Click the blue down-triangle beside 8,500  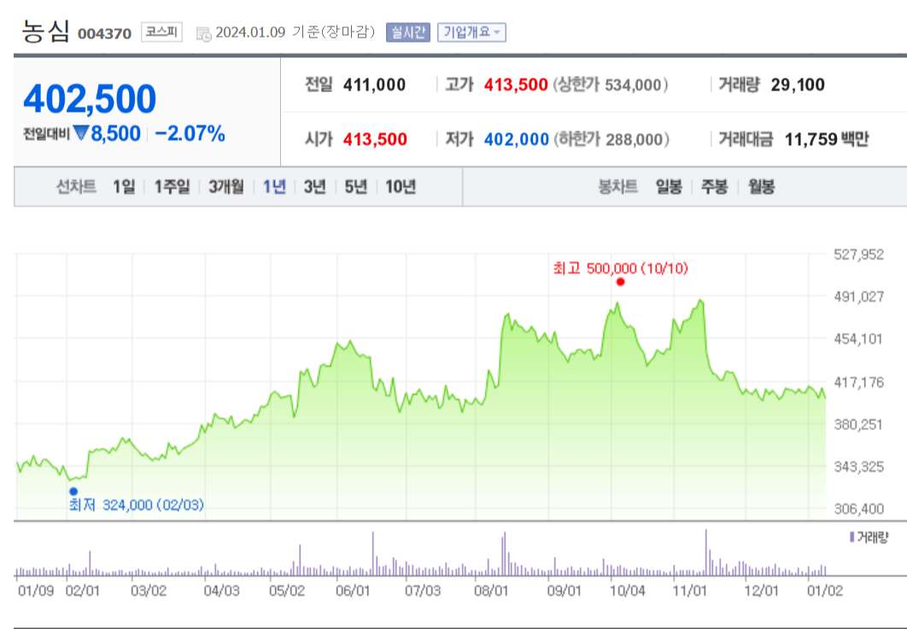pos(81,133)
